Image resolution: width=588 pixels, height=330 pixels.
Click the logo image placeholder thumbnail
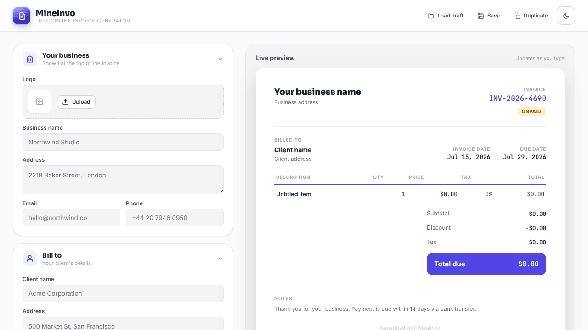pos(40,102)
